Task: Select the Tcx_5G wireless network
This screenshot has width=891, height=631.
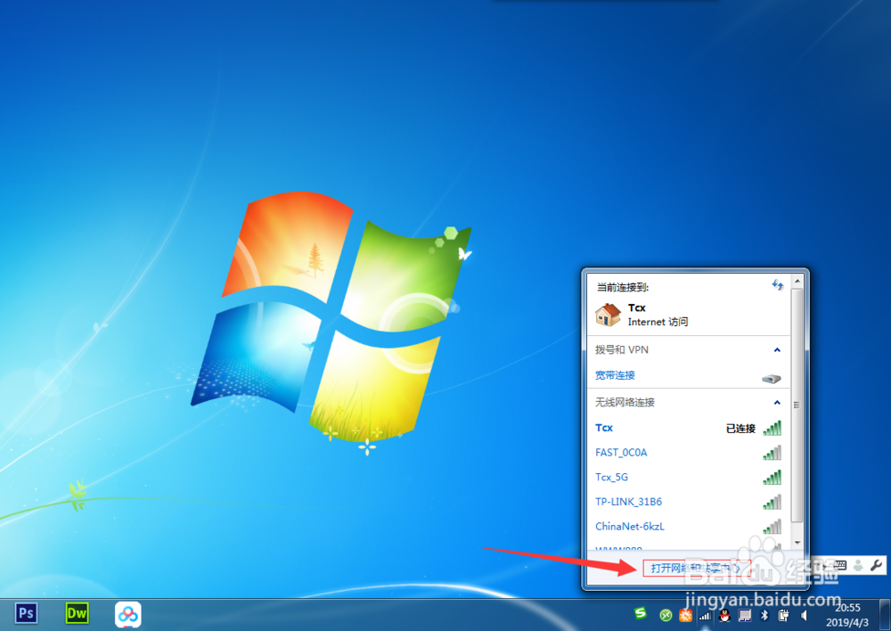Action: coord(688,477)
